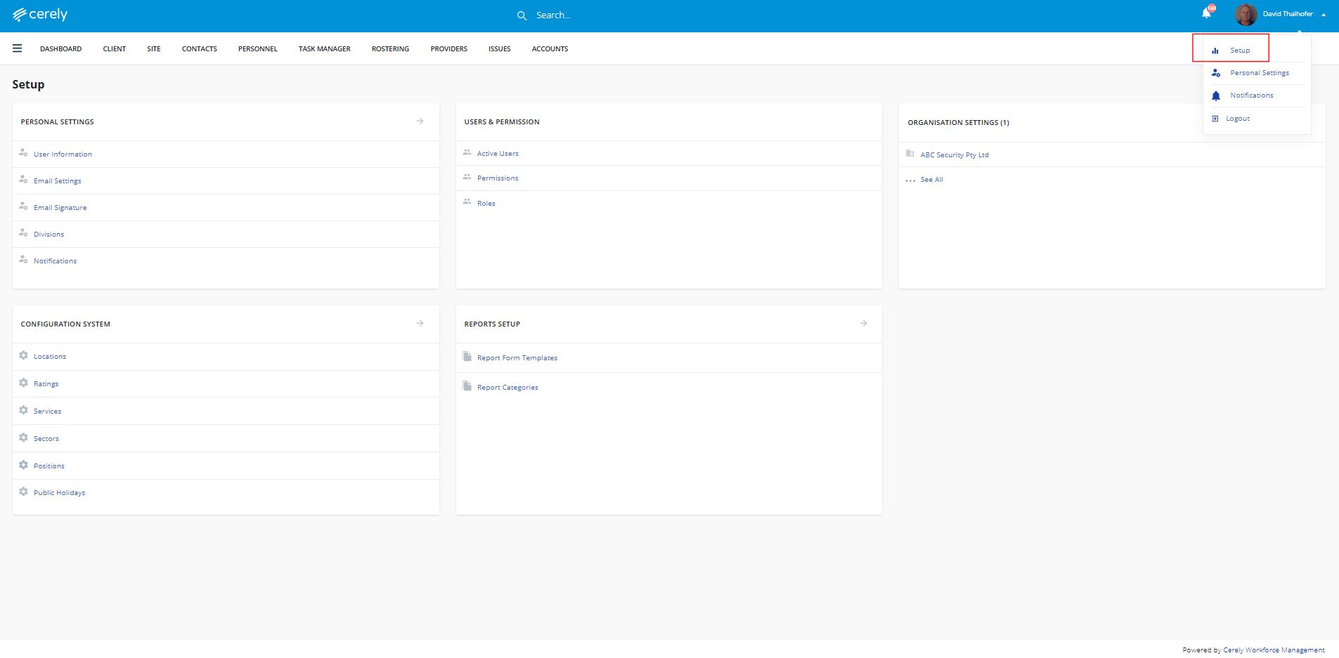Expand Personal Settings panel arrow
Screen dimensions: 1339x658
coord(420,121)
